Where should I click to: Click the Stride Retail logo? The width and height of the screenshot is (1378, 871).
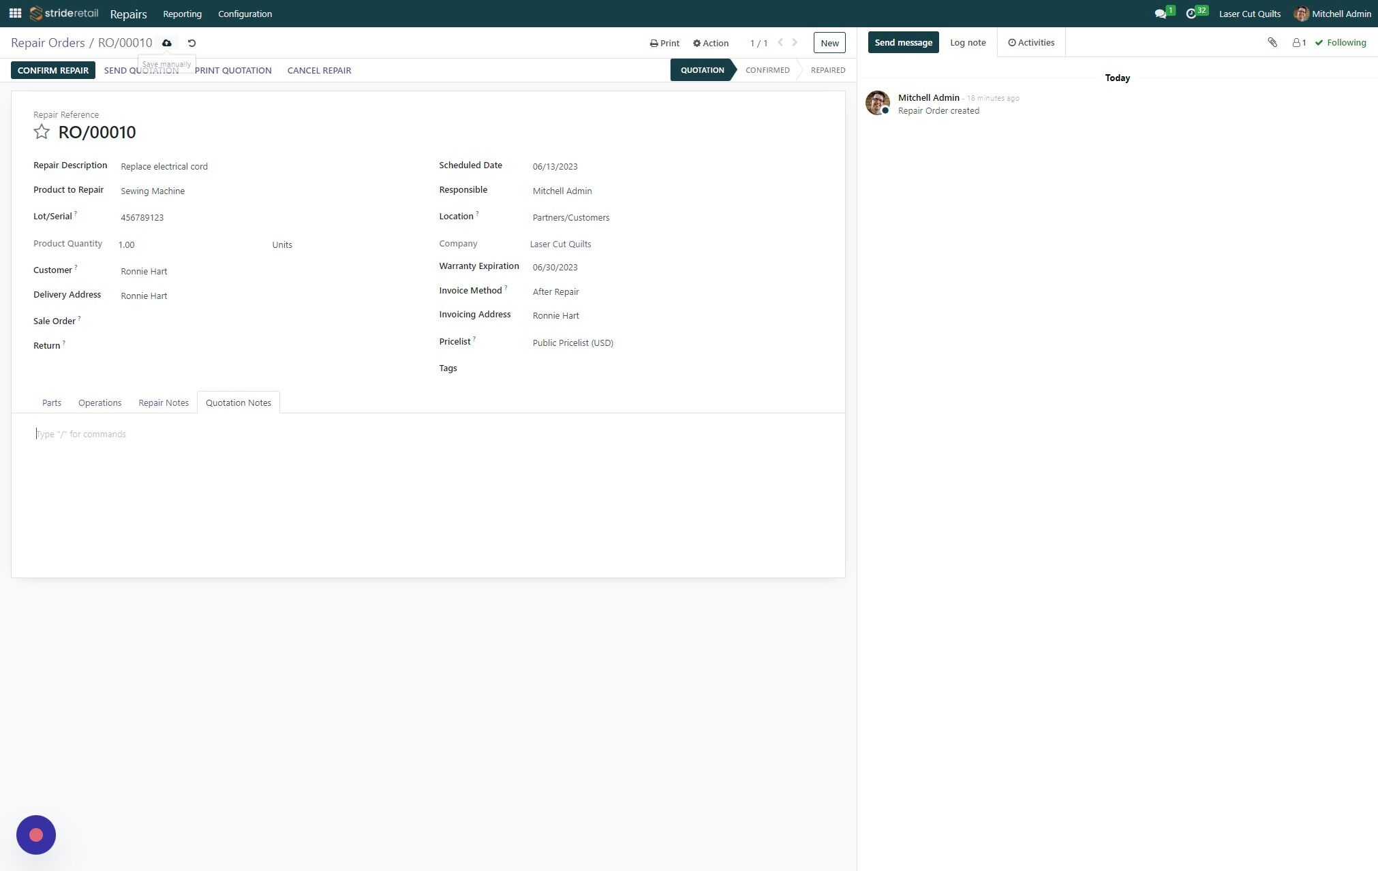64,14
